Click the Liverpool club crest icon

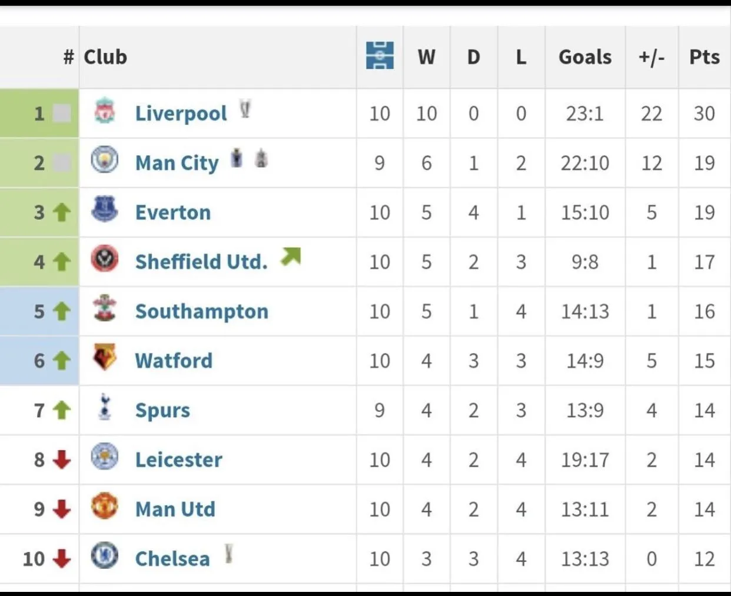click(x=105, y=111)
